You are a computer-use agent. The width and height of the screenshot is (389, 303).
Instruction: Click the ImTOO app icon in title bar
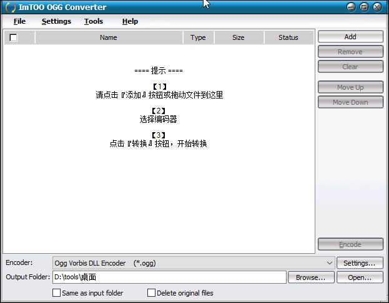coord(10,7)
